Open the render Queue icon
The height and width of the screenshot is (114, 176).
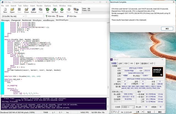pyautogui.click(x=34, y=10)
